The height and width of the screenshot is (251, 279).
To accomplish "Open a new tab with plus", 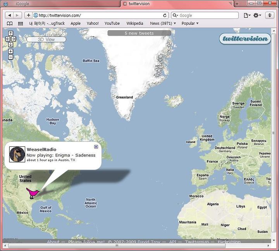I will coord(237,4).
